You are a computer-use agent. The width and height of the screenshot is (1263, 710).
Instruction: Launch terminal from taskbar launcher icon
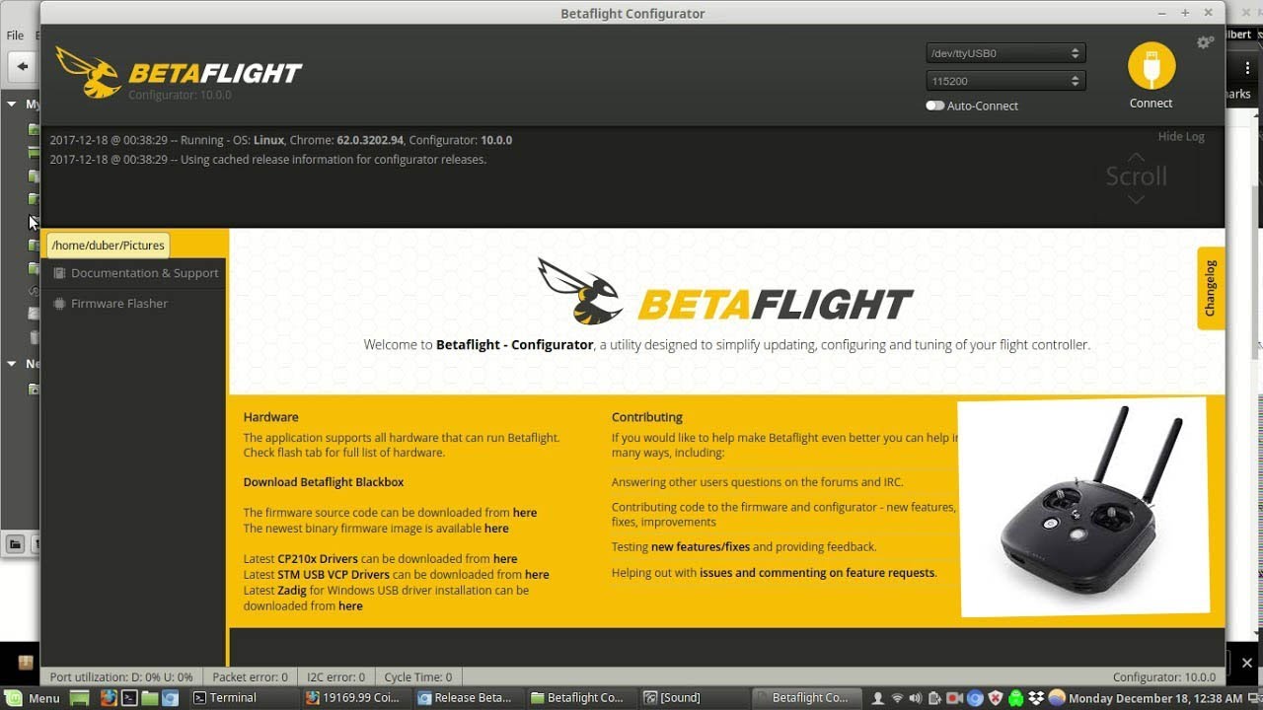point(129,698)
